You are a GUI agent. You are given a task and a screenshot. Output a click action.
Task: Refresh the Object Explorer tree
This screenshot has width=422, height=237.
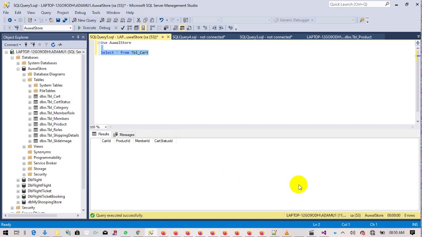[53, 44]
